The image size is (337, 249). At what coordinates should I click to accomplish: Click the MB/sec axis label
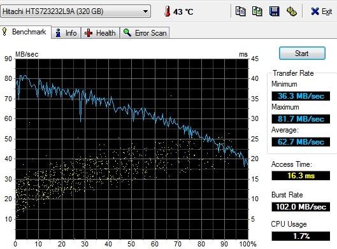click(x=27, y=54)
